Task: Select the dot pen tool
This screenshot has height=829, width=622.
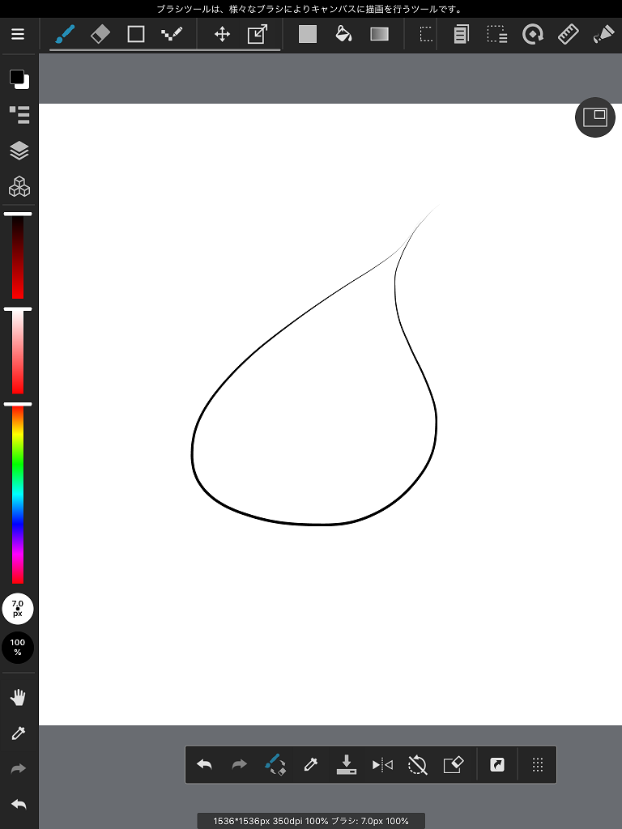Action: pos(172,34)
